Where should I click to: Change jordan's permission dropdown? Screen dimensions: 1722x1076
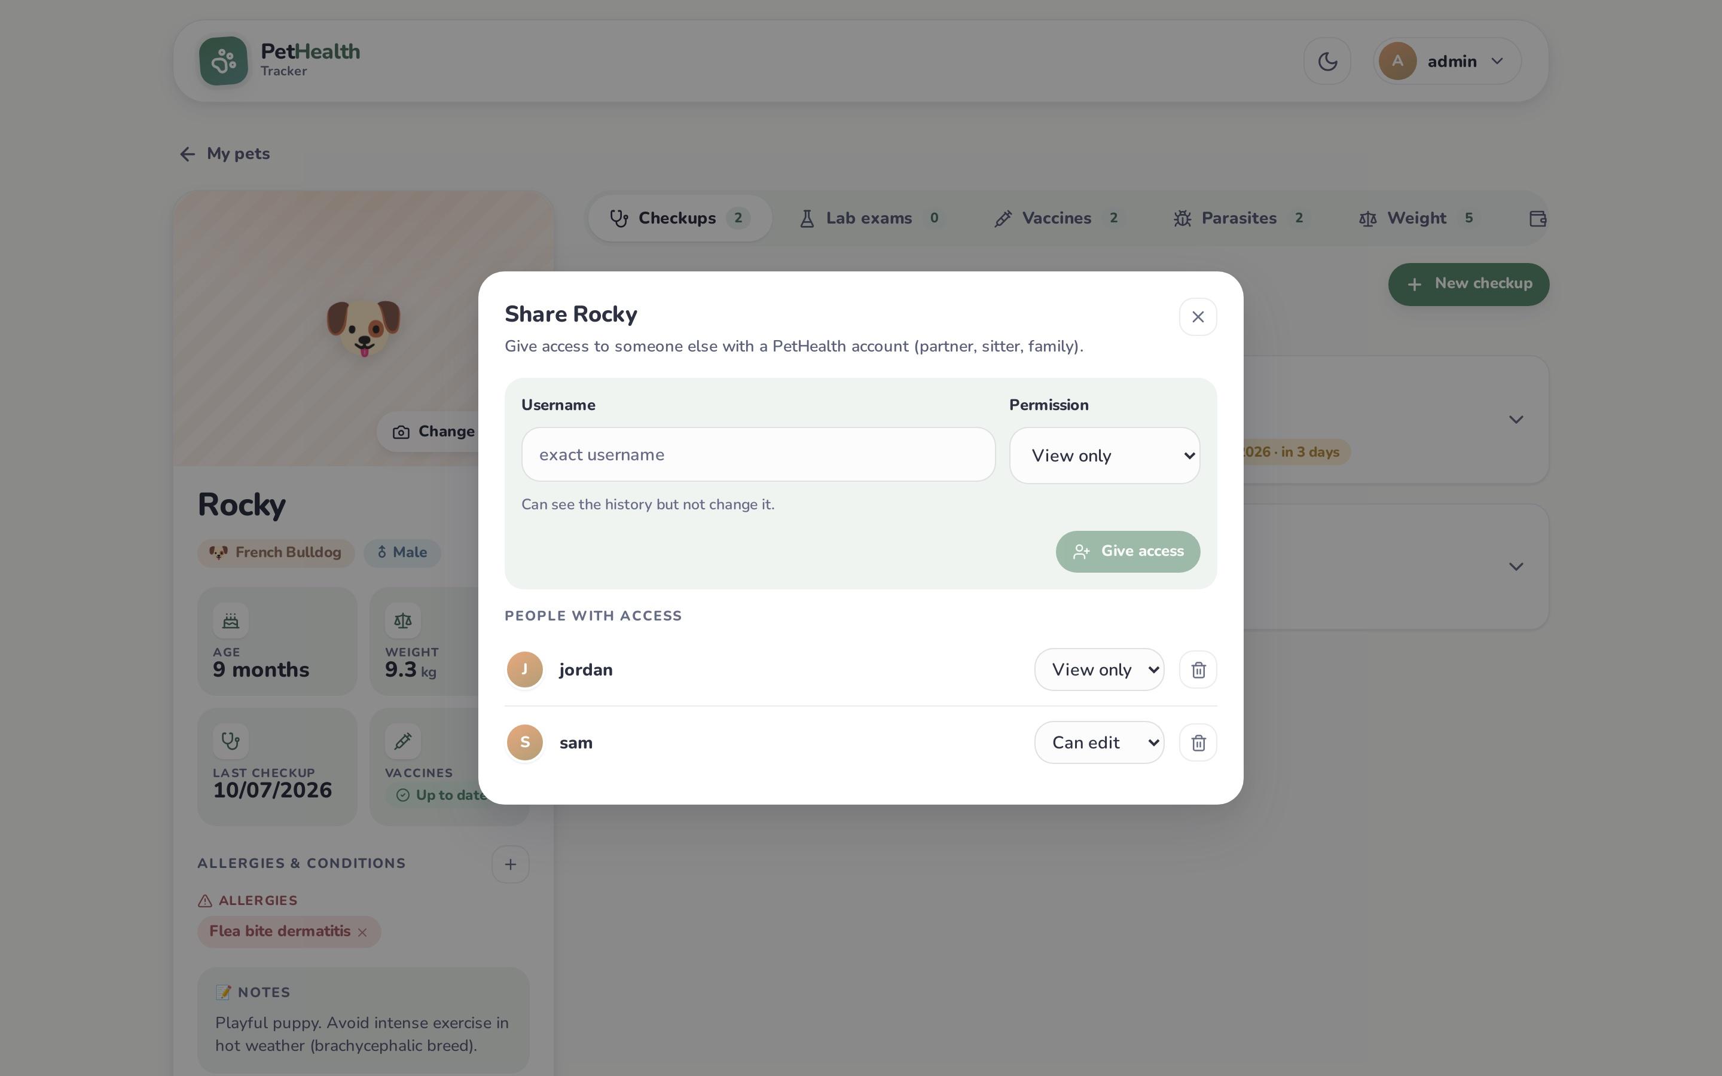click(x=1100, y=670)
